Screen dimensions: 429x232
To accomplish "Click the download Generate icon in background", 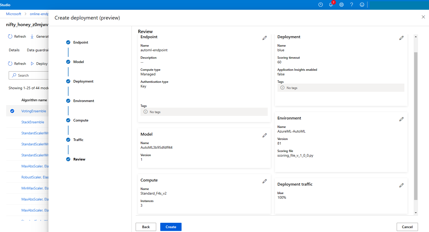I will click(32, 36).
